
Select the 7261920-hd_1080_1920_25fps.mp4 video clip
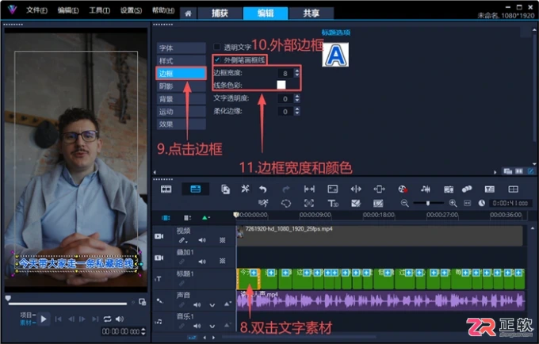coord(380,235)
